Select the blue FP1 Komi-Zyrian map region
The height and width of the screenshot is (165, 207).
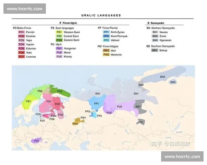tap(97, 103)
